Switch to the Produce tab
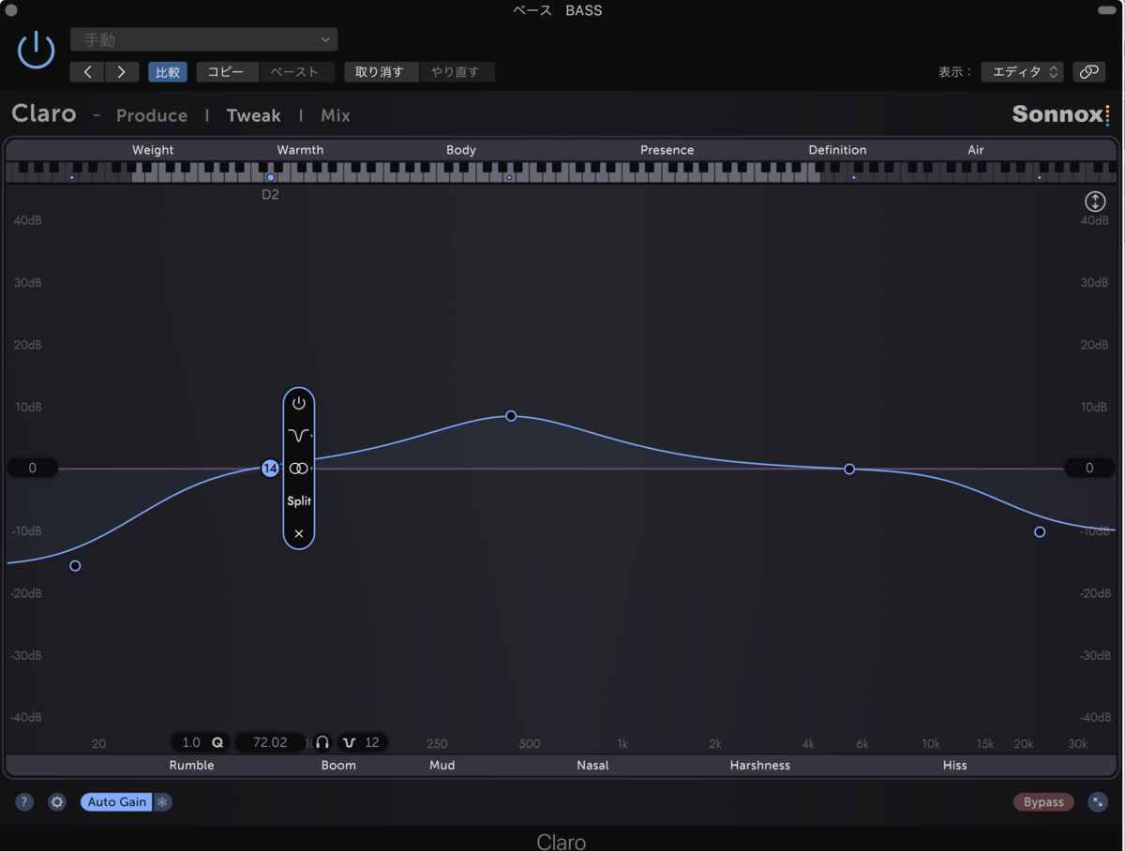 coord(152,115)
